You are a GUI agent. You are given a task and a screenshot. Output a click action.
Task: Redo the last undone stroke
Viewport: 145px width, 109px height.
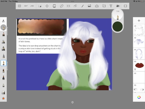[32, 6]
